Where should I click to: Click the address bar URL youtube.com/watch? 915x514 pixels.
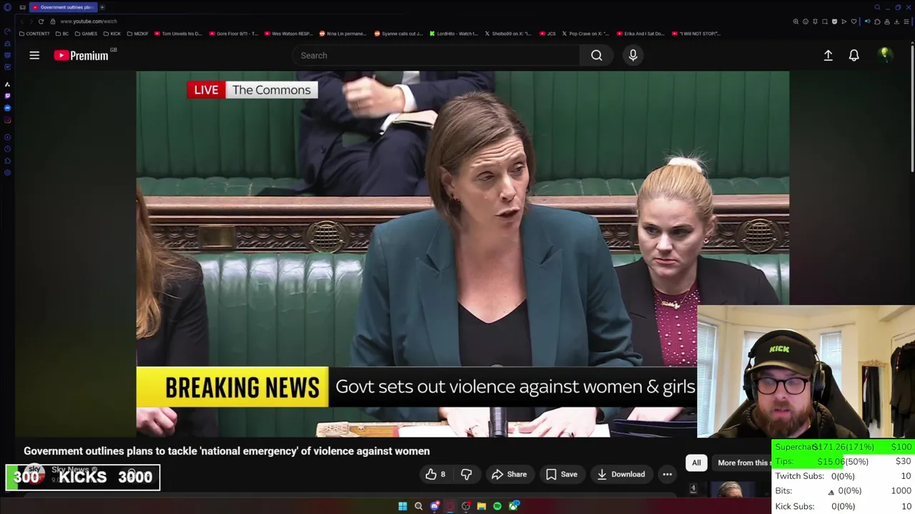pyautogui.click(x=89, y=21)
